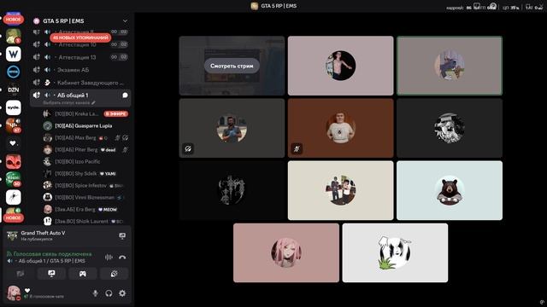This screenshot has width=547, height=307.
Task: Open the blue circle logo server
Action: point(14,72)
